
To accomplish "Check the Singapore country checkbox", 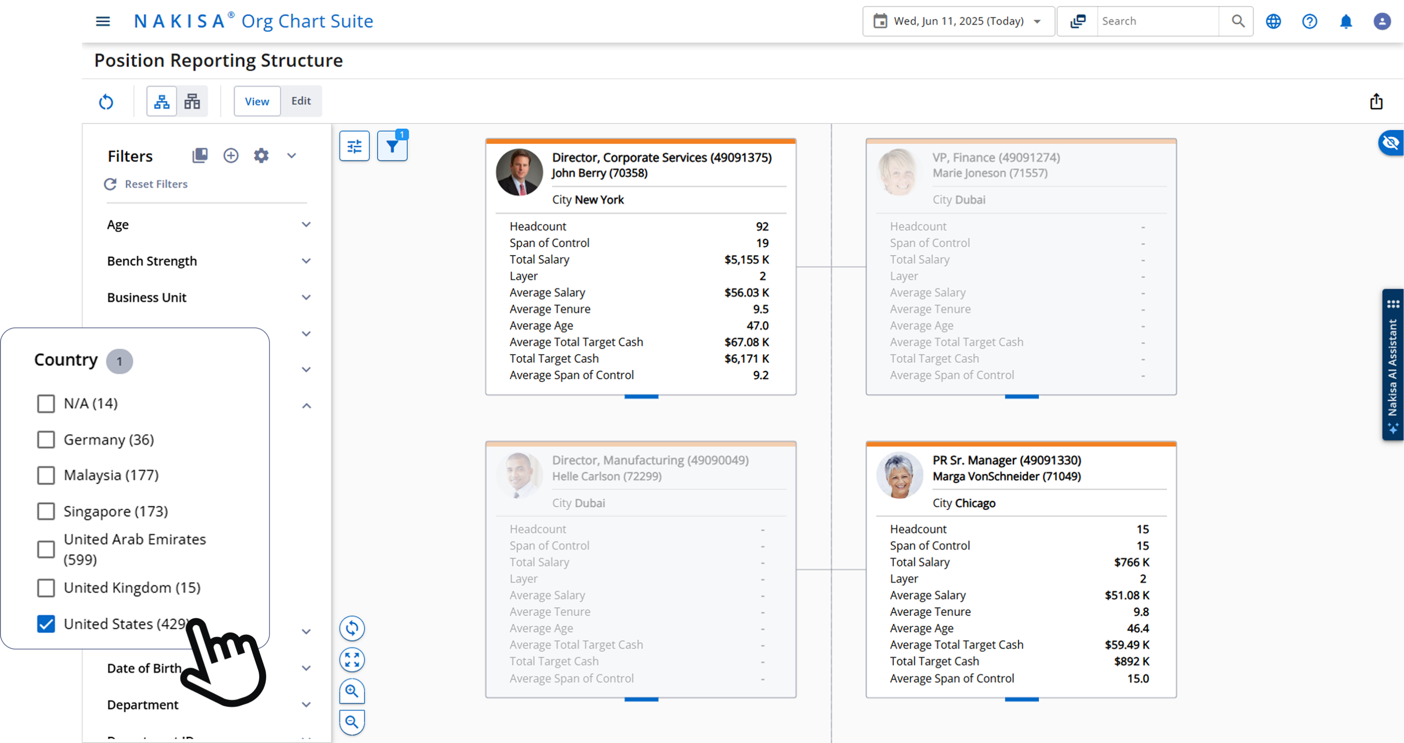I will [46, 511].
